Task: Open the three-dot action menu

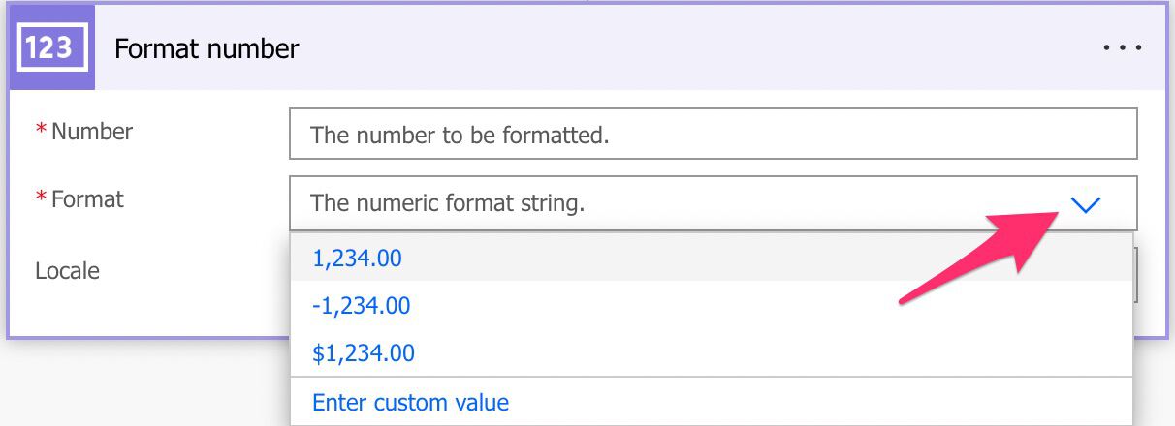Action: pos(1123,47)
